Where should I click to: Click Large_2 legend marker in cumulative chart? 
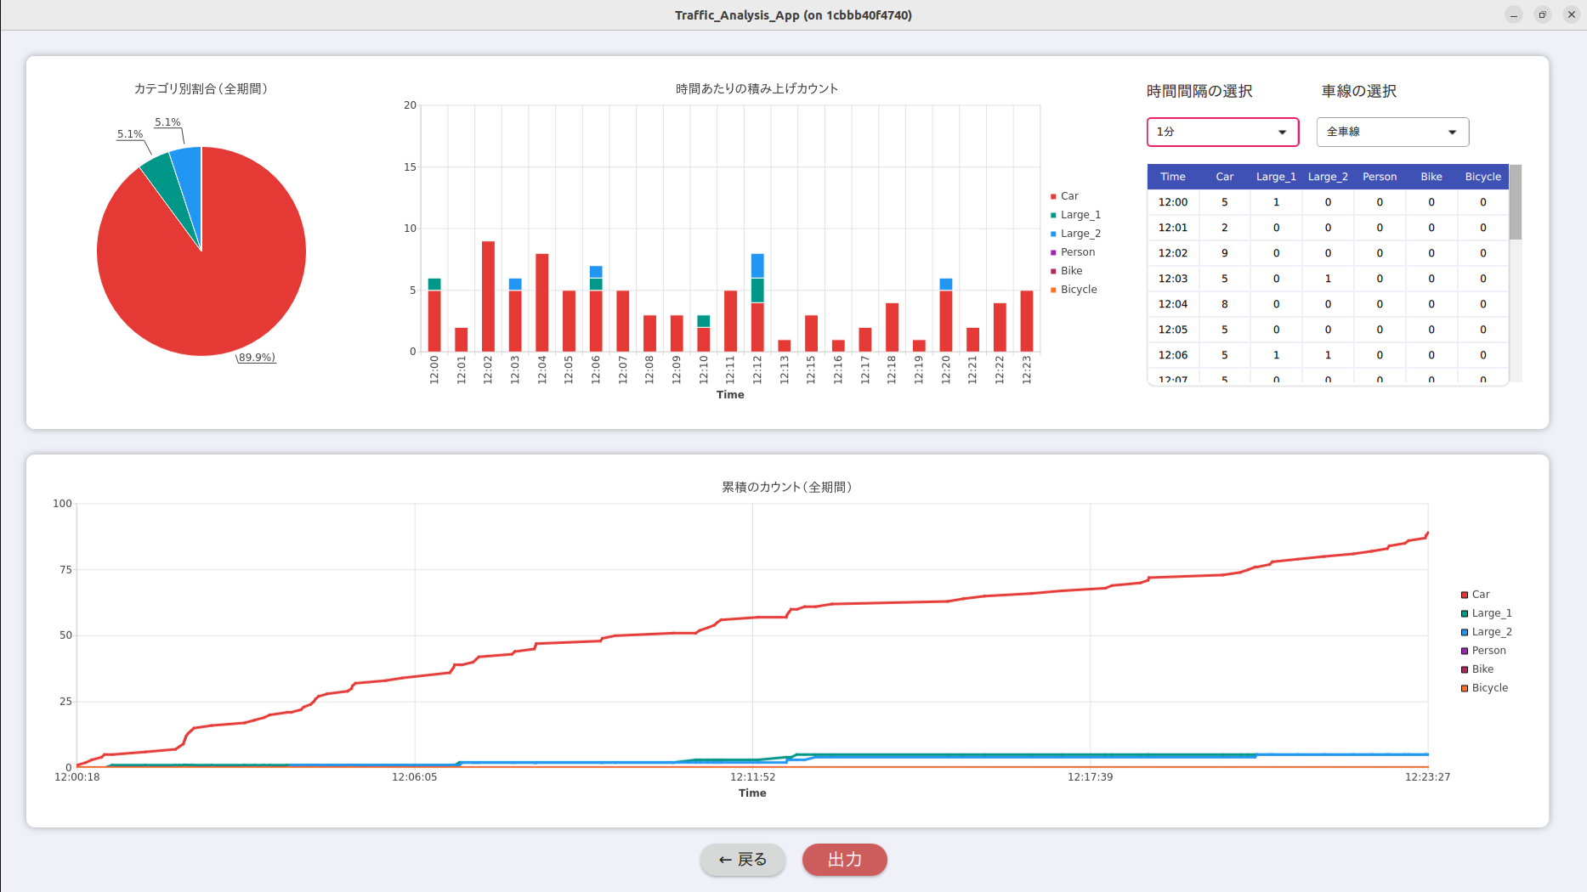coord(1465,632)
